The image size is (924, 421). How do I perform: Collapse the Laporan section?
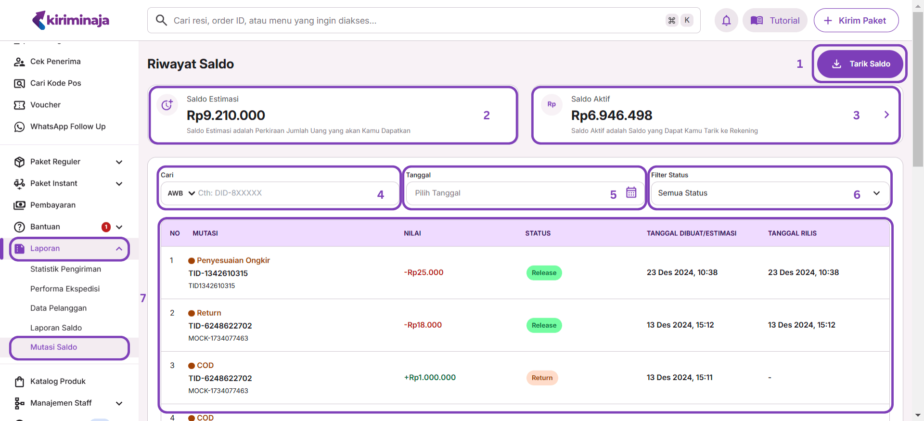[119, 249]
